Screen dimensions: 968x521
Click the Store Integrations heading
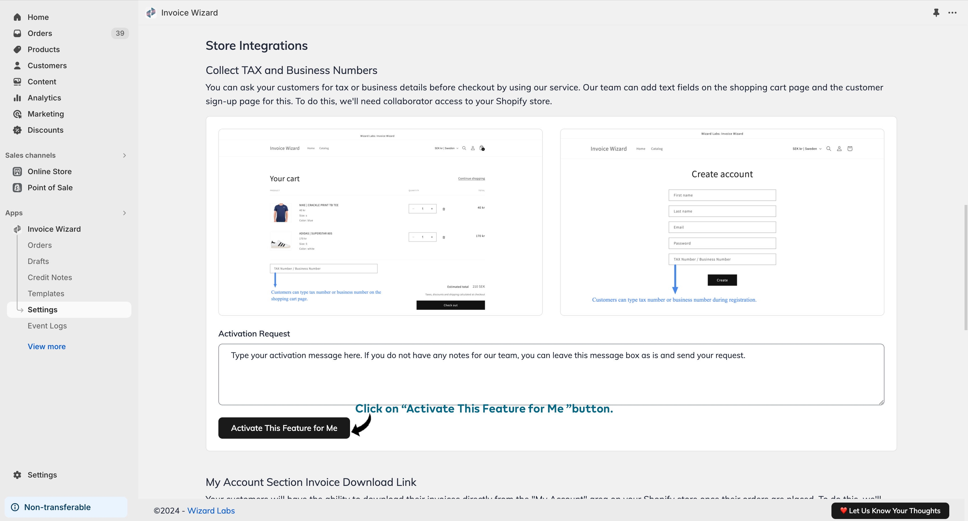[x=257, y=46]
